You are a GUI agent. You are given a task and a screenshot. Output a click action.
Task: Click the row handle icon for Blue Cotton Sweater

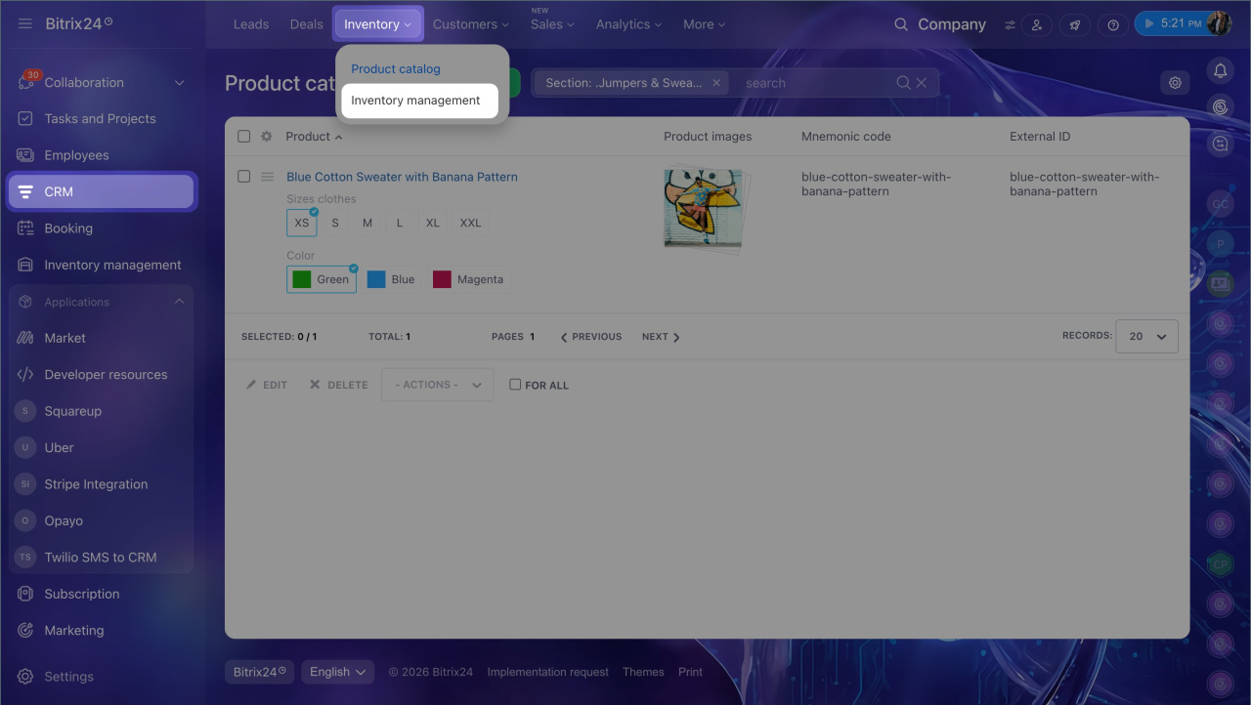[267, 177]
